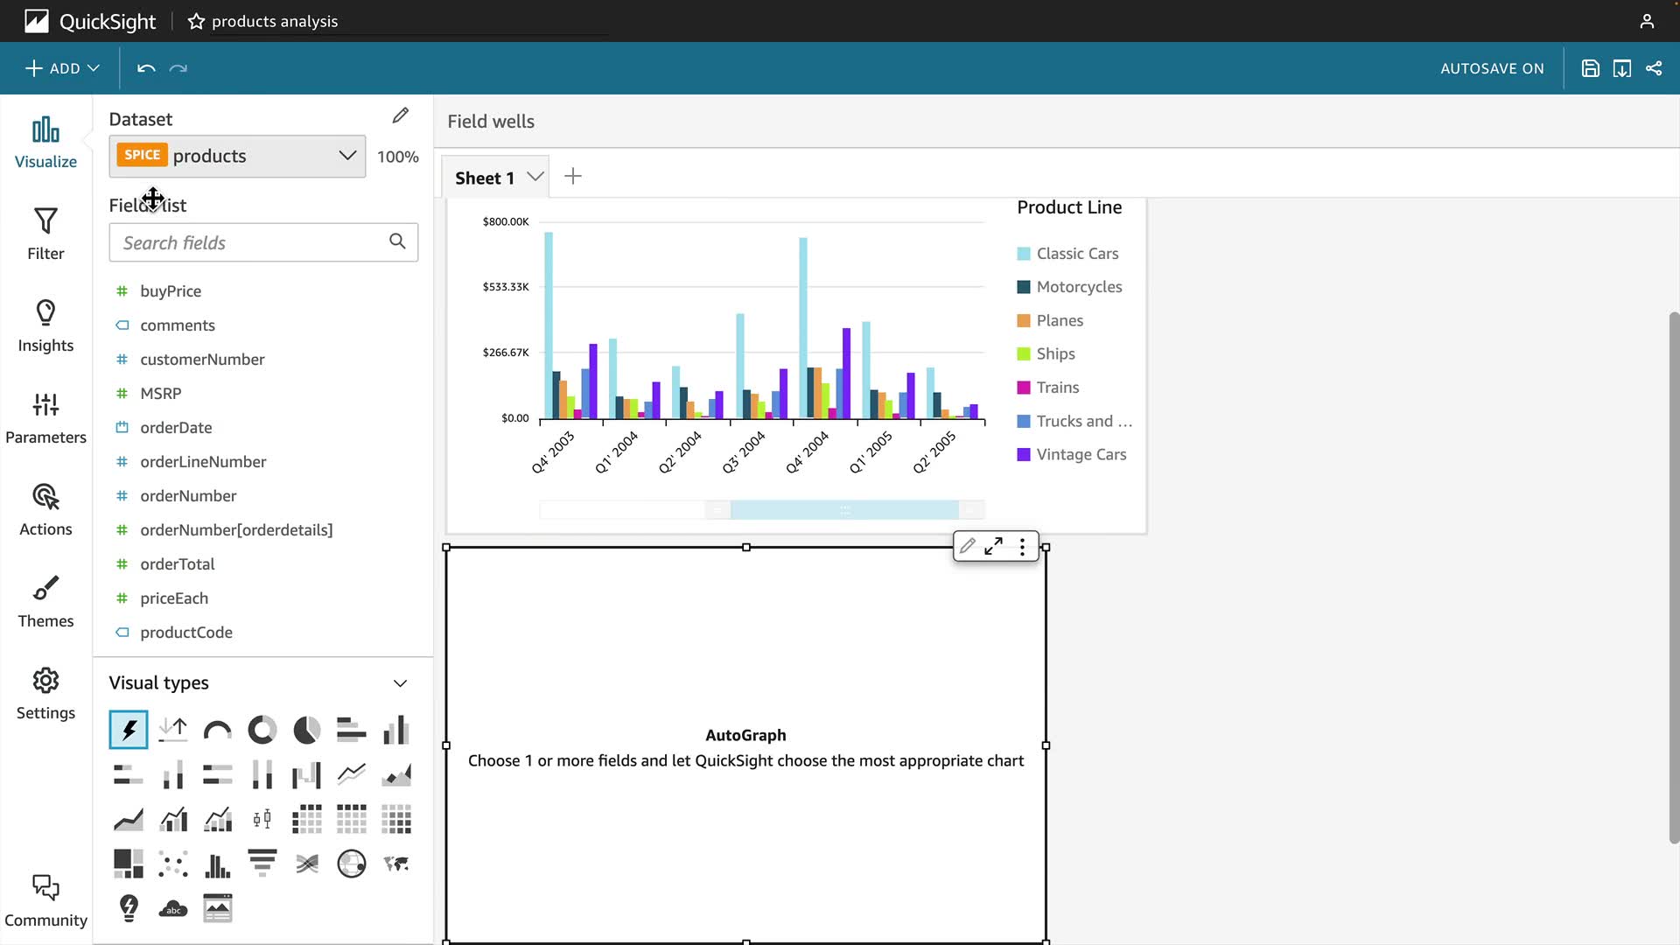The width and height of the screenshot is (1680, 945).
Task: Open the visual's three-dot options menu
Action: pos(1022,547)
